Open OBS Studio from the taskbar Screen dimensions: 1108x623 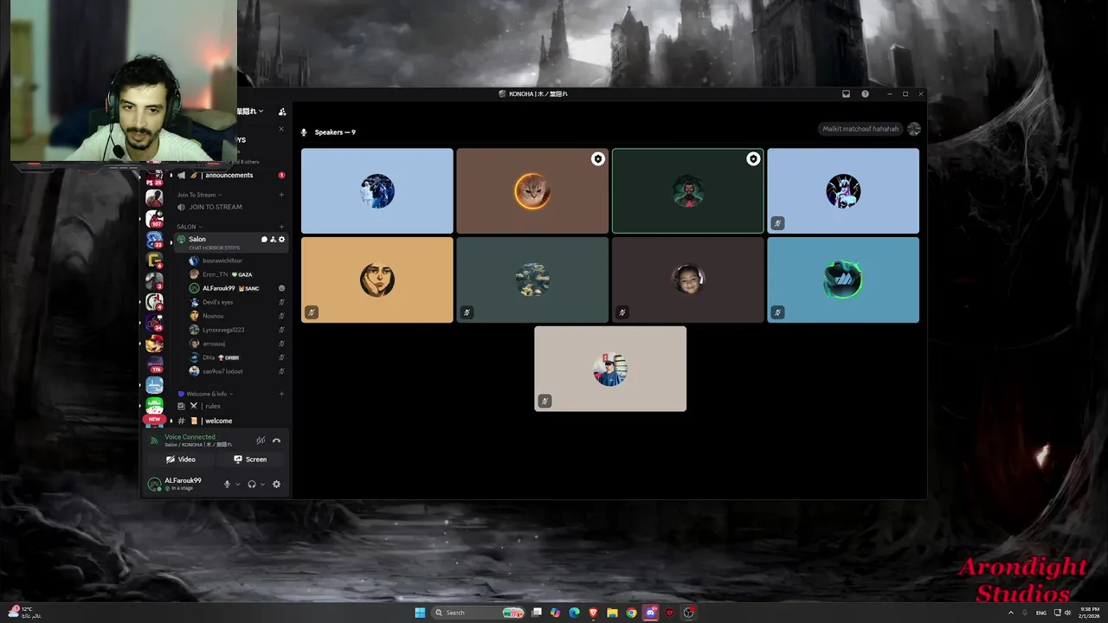tap(688, 613)
